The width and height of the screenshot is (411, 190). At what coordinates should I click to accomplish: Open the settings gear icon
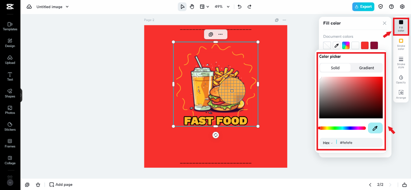pos(402,7)
